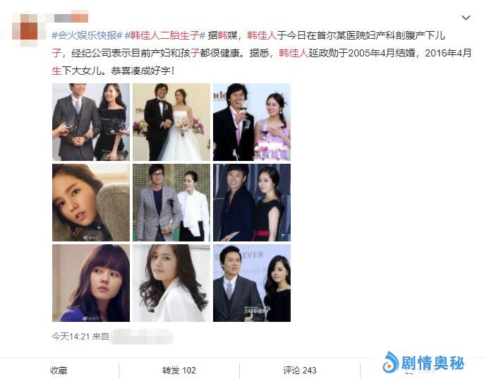Open the #韩佳人二胎生子# hashtag link

click(165, 35)
